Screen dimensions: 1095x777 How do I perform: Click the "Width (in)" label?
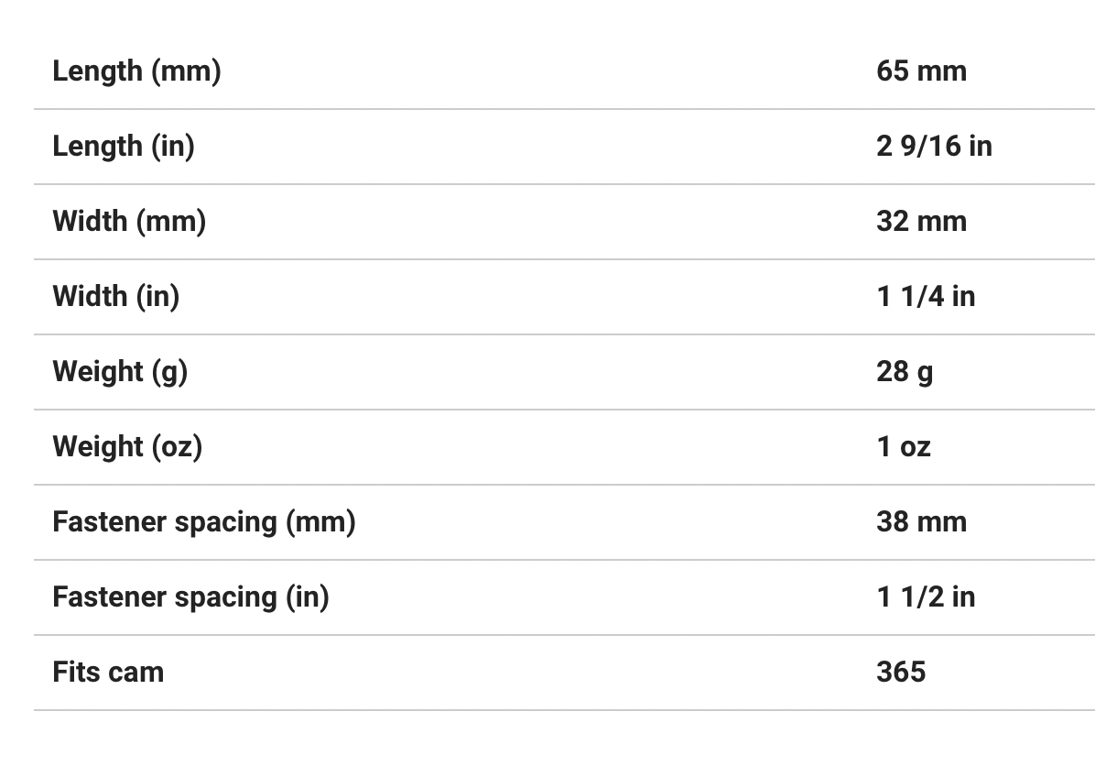(x=116, y=296)
